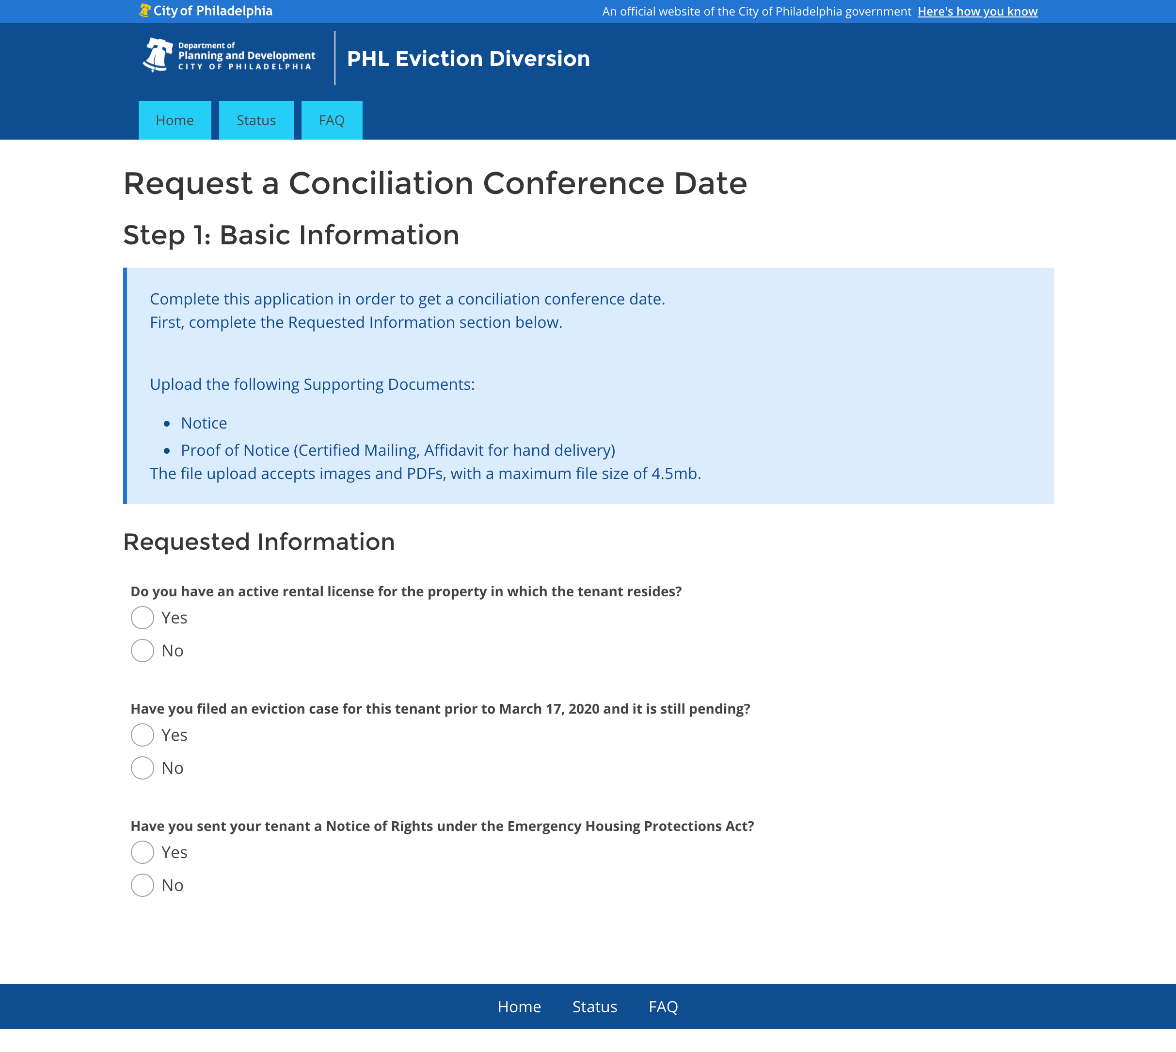This screenshot has height=1052, width=1176.
Task: Open "Here's how you know" link
Action: coord(977,12)
